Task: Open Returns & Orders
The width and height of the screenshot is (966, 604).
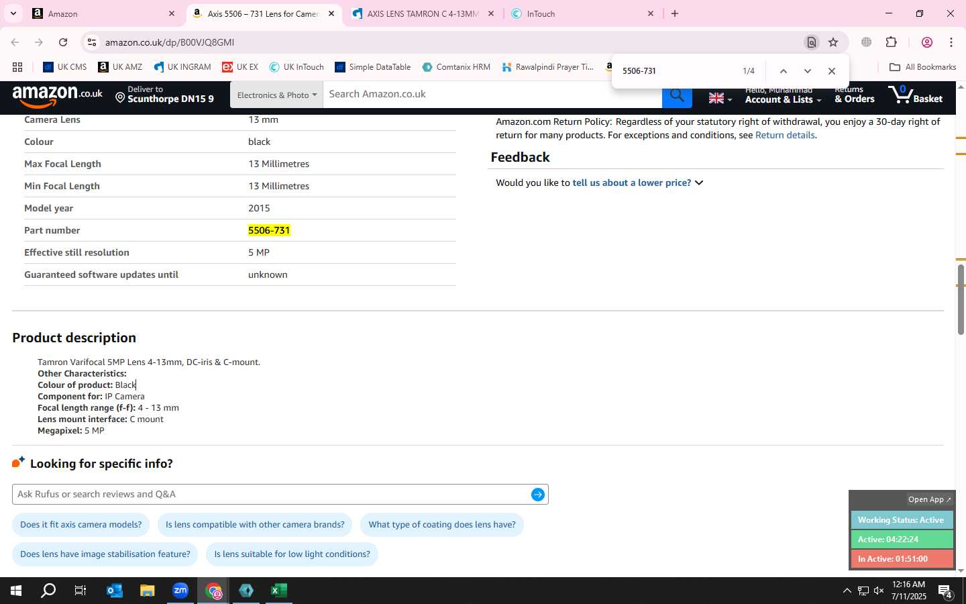Action: 855,95
